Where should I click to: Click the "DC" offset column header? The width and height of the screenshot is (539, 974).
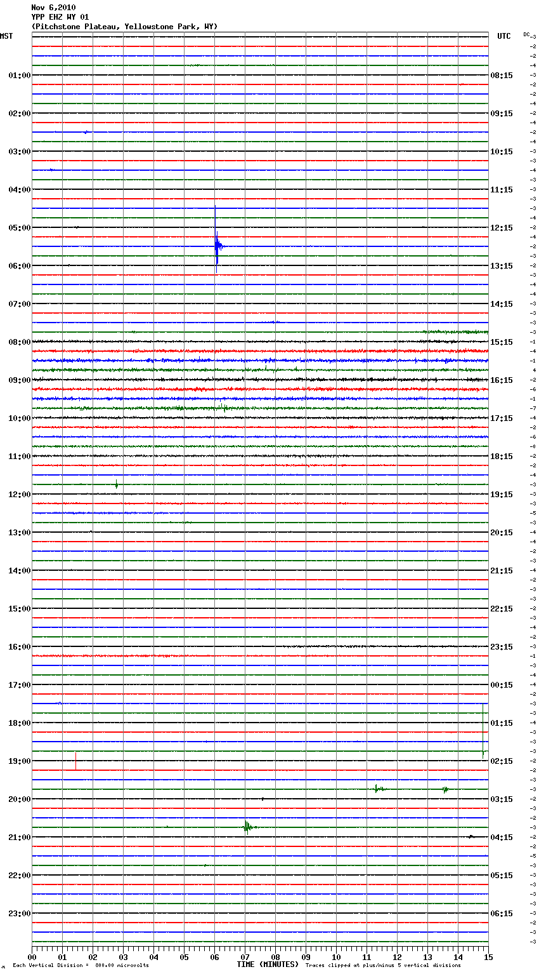tap(526, 34)
